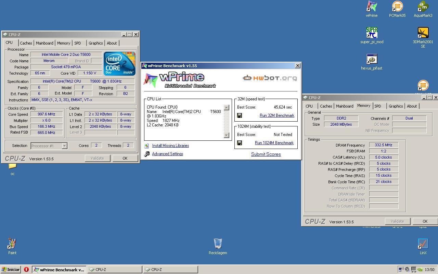This screenshot has height=274, width=438.
Task: Switch to the Caches tab in left CPU-Z window
Action: pos(26,43)
